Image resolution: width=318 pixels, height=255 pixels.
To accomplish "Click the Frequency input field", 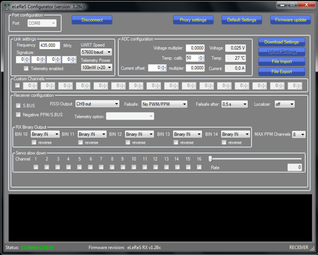I will pos(50,45).
